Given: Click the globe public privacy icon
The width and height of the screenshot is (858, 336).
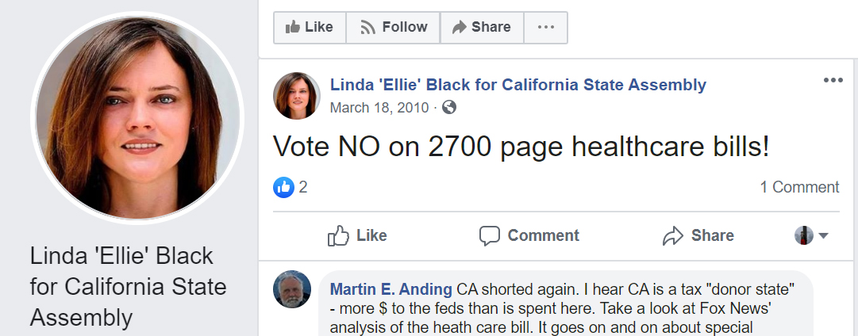Looking at the screenshot, I should (x=449, y=107).
